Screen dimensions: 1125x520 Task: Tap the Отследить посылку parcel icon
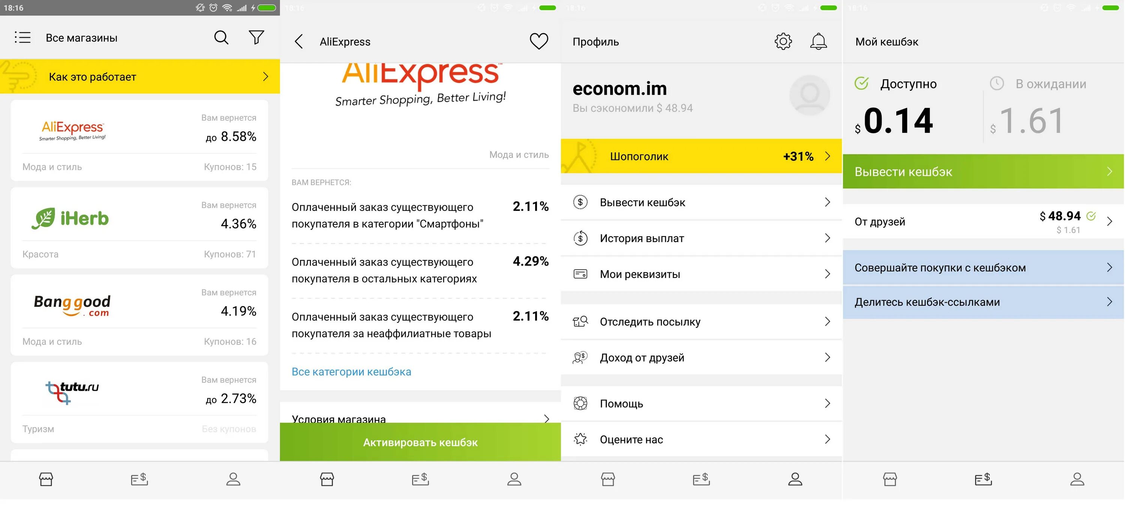pyautogui.click(x=580, y=321)
